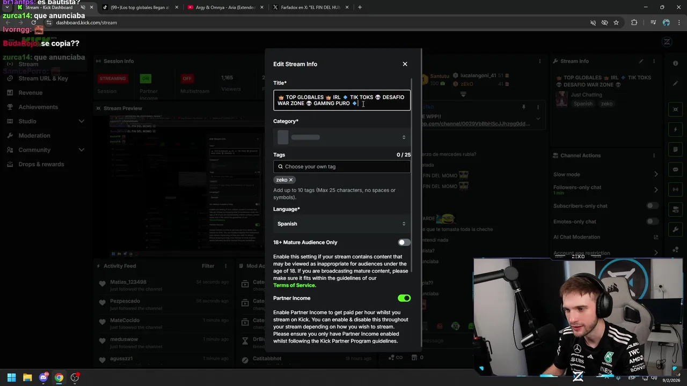Viewport: 687px width, 386px height.
Task: Open Drops & rewards in sidebar
Action: tap(41, 164)
